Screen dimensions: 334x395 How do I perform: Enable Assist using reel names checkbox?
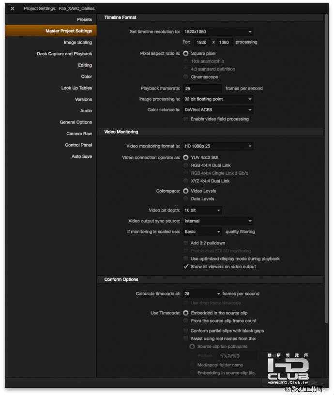[186, 338]
